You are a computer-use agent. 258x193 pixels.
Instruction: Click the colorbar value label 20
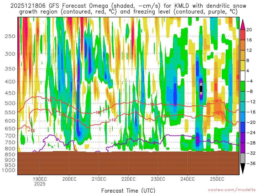pos(249,30)
